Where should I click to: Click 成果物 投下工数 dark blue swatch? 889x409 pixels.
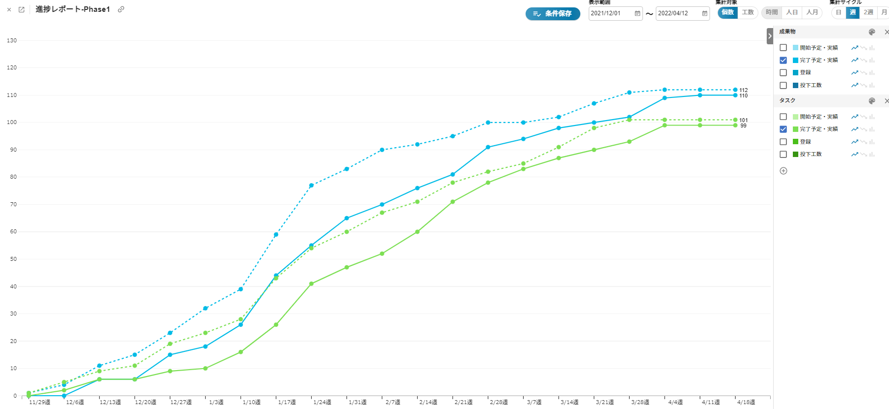(x=795, y=85)
